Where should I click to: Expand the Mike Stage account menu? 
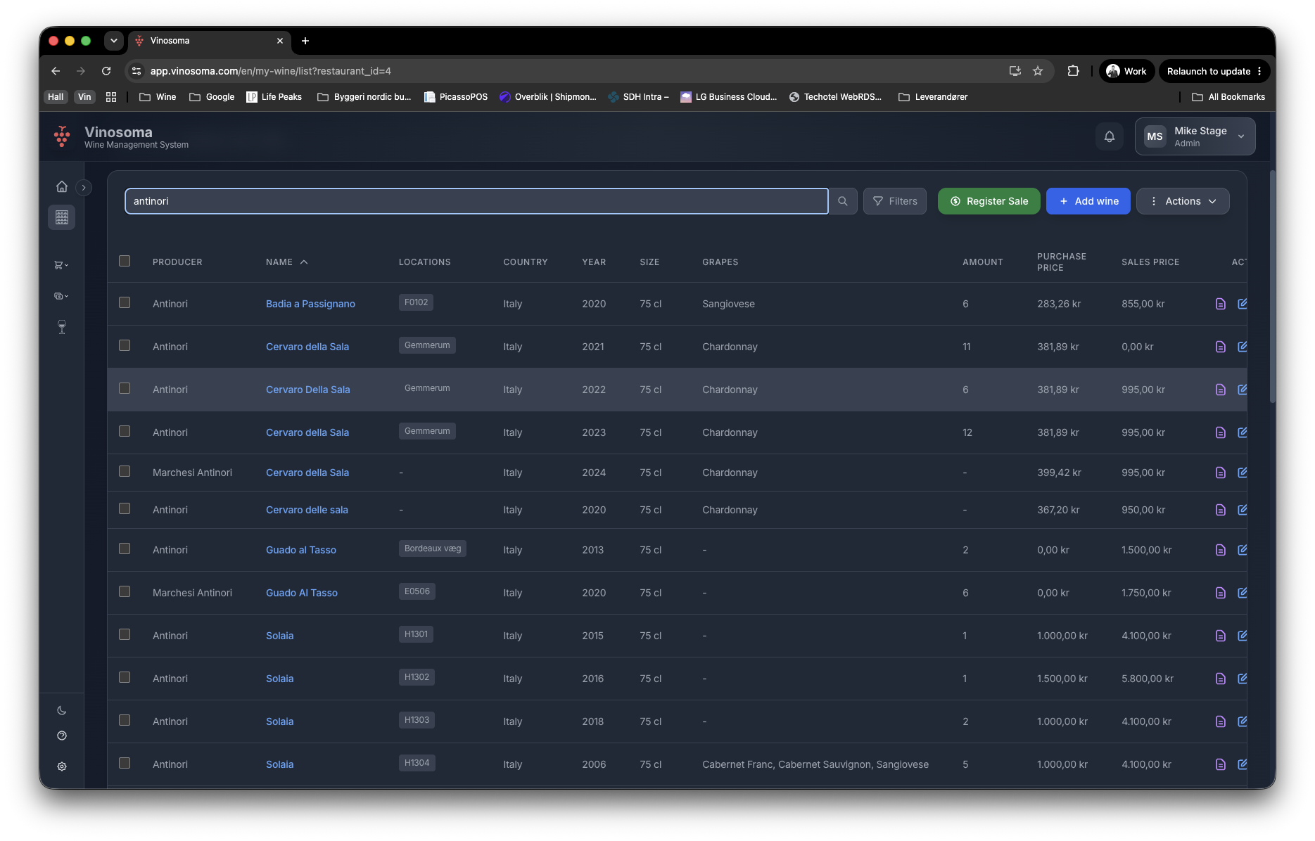point(1195,136)
